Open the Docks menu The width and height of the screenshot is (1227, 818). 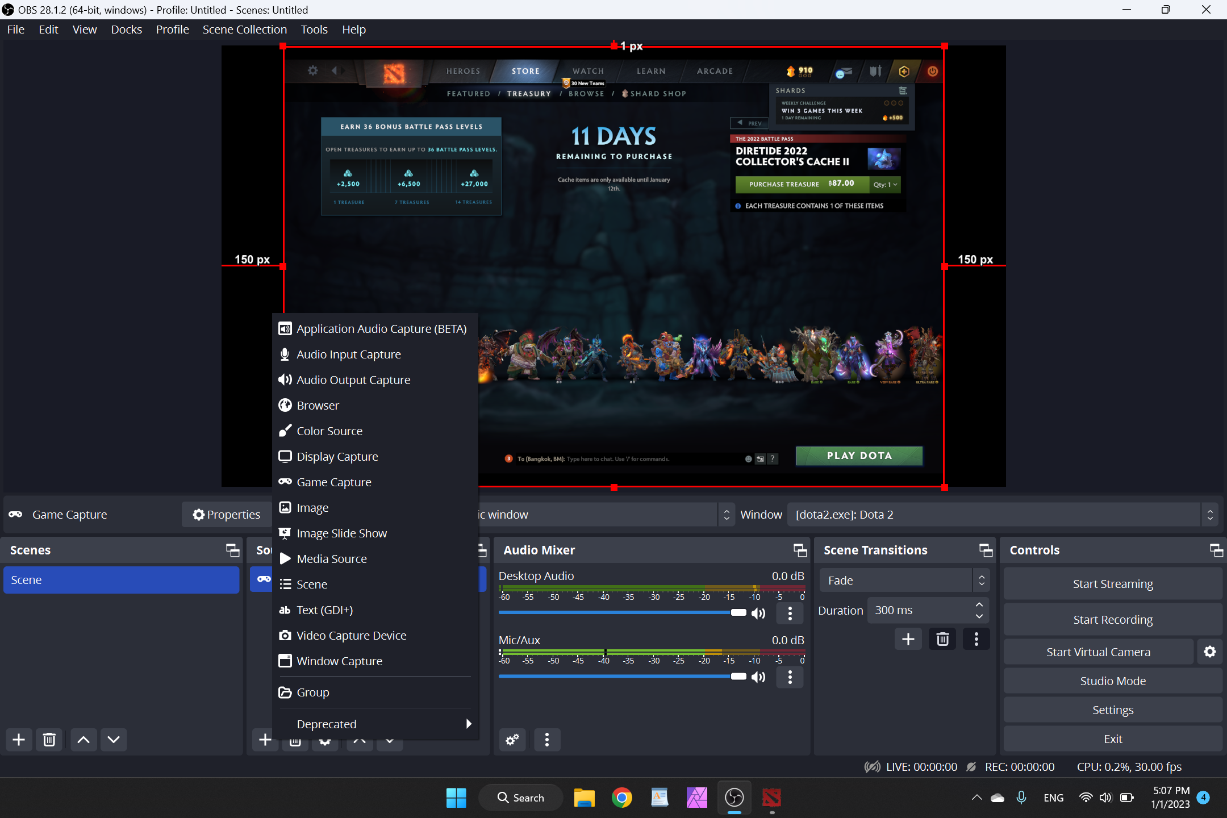126,30
